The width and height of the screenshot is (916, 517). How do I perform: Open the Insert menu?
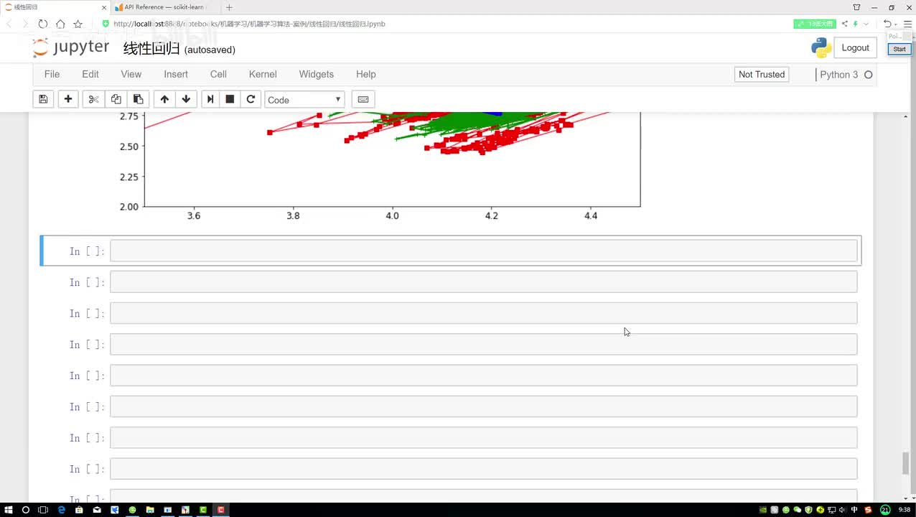click(176, 74)
